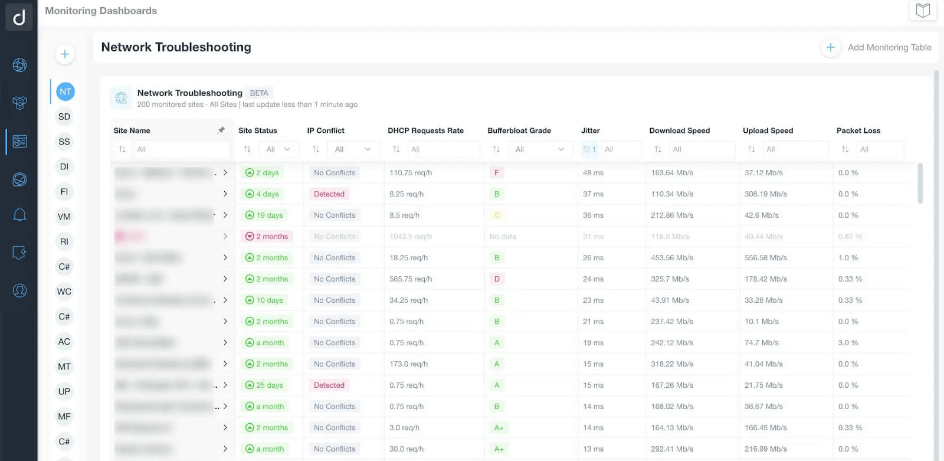
Task: Click the pin icon in Site Name header
Action: pyautogui.click(x=221, y=130)
